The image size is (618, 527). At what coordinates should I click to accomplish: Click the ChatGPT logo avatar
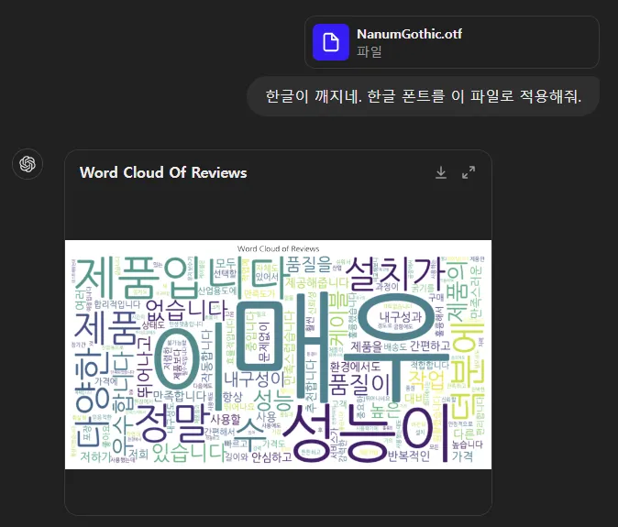click(x=28, y=164)
